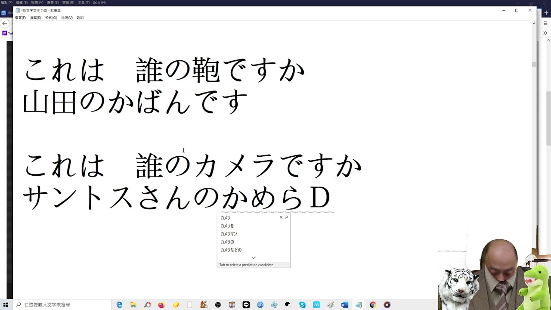
Task: Open the magnifier circle app on taskbar
Action: click(x=147, y=305)
